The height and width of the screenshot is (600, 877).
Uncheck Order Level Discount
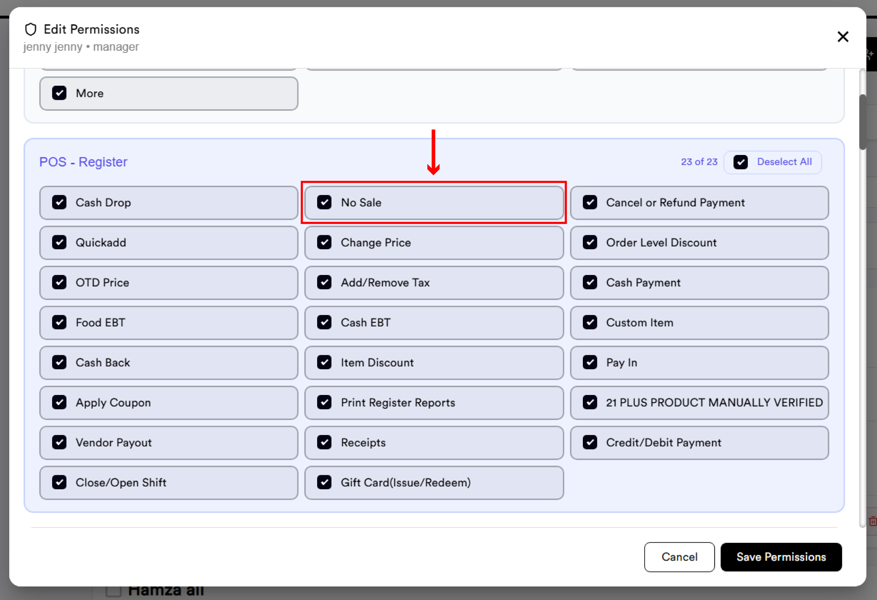click(x=590, y=243)
